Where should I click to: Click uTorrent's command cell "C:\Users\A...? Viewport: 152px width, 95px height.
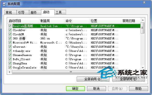(x=76, y=47)
